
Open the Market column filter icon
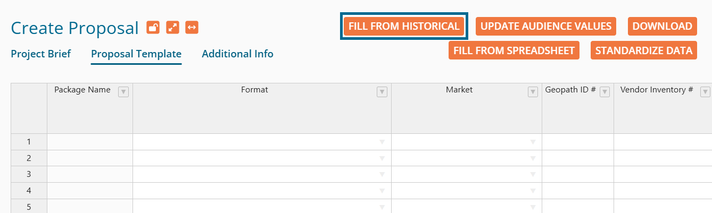pos(533,92)
